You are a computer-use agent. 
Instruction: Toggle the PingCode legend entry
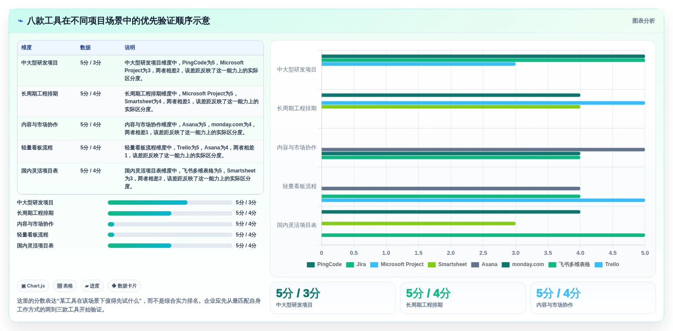click(324, 264)
